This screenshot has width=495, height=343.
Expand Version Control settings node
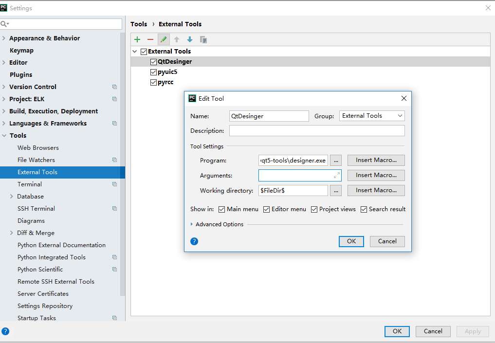pyautogui.click(x=4, y=87)
